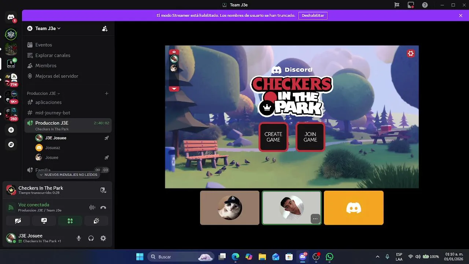Click the Windows Start button
The image size is (469, 264).
tap(140, 257)
